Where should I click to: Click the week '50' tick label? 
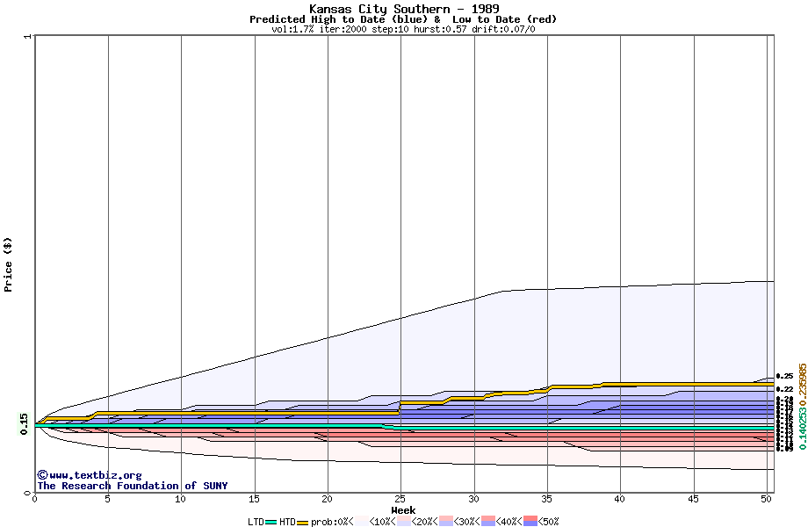(x=767, y=499)
